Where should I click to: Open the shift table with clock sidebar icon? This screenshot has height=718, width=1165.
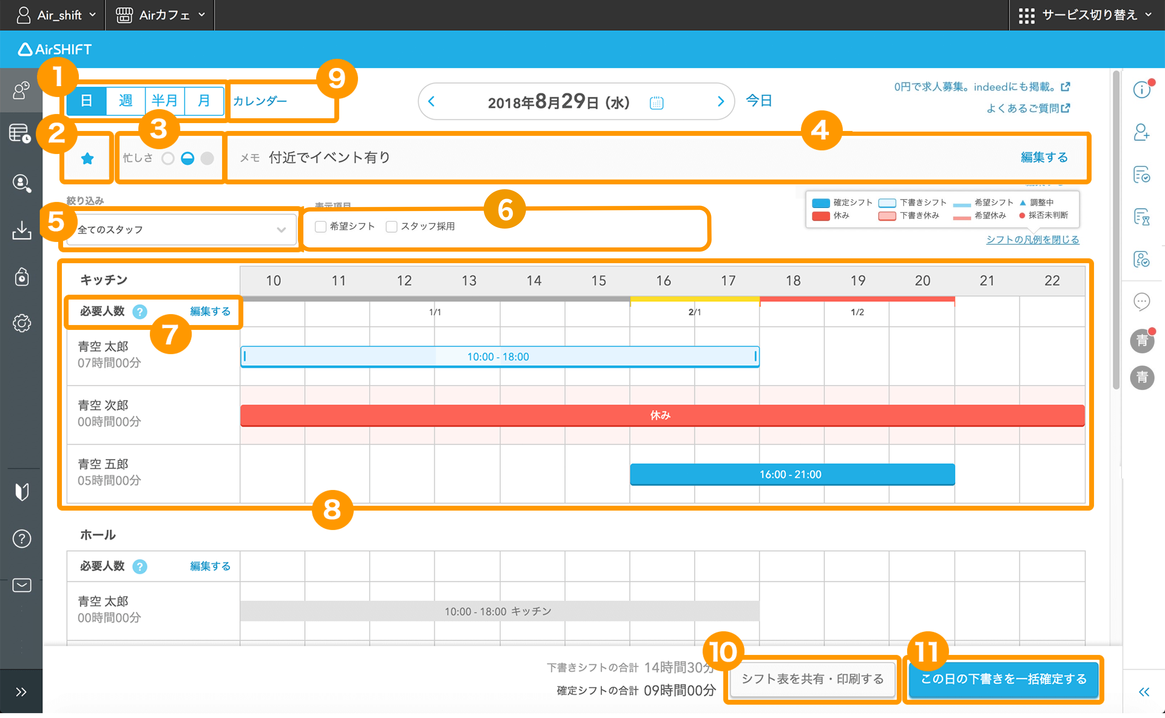pyautogui.click(x=20, y=133)
